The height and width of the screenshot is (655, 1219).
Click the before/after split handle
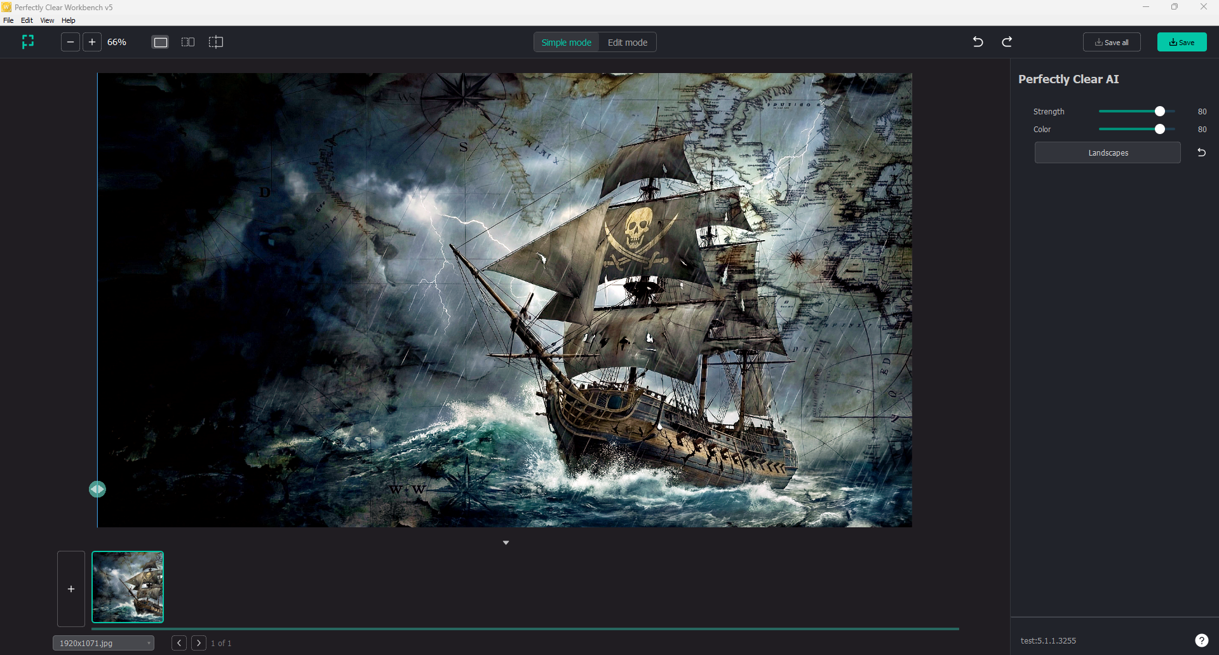pos(97,489)
